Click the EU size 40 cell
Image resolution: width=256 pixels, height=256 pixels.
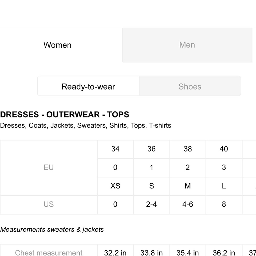(x=224, y=149)
